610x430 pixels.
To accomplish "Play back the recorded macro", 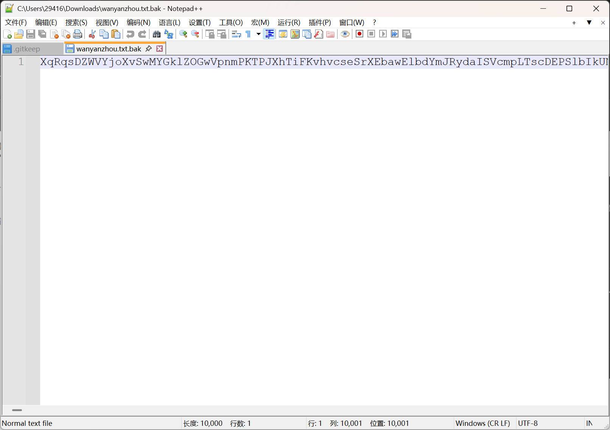I will [x=383, y=34].
